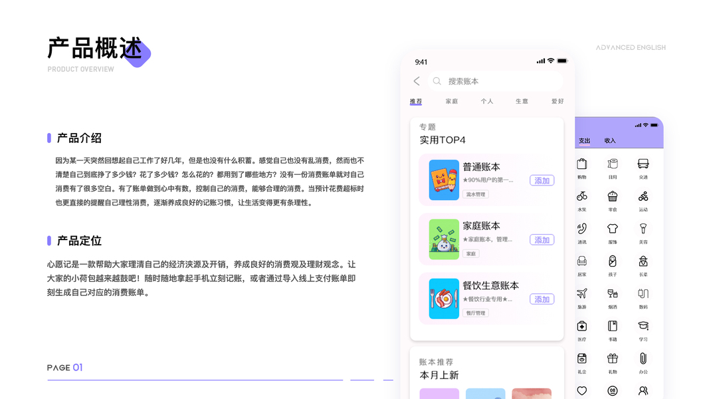Click the 餐厅管理 tag
Viewport: 709px width, 399px height.
tap(476, 313)
